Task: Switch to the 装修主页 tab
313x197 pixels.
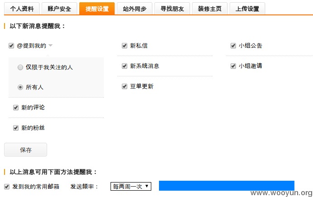Action: tap(210, 9)
